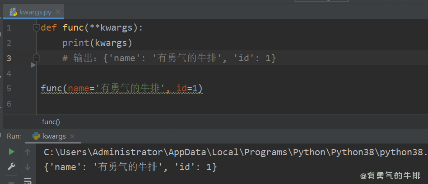
Task: Click the func() breadcrumb
Action: tap(51, 122)
